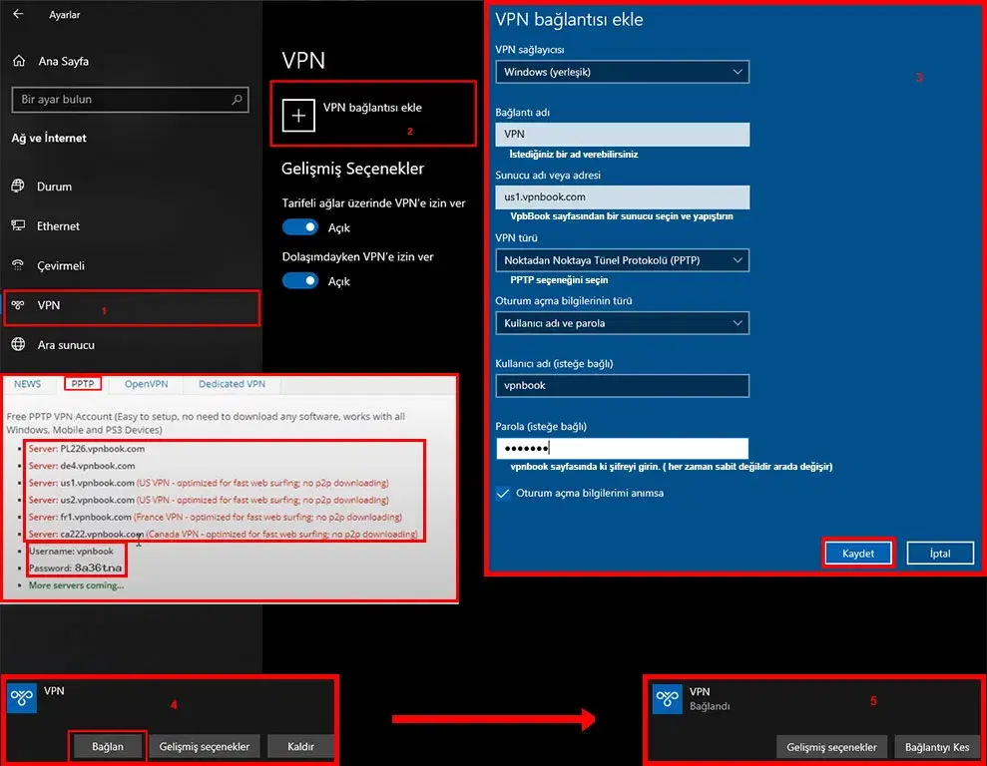This screenshot has height=766, width=987.
Task: Click the Çevirmeli dial-up icon
Action: (18, 264)
